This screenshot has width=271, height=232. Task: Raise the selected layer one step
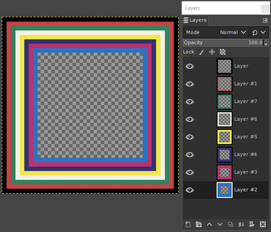209,224
